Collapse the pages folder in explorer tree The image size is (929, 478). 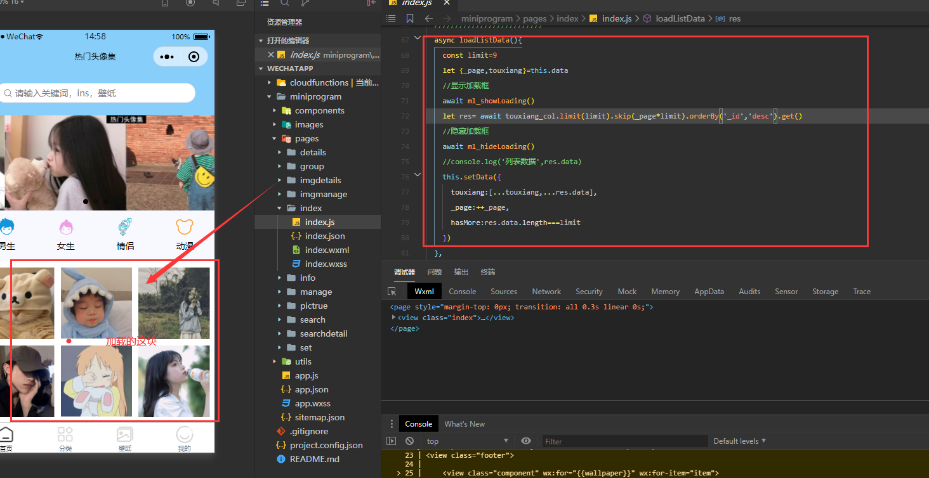pyautogui.click(x=275, y=139)
